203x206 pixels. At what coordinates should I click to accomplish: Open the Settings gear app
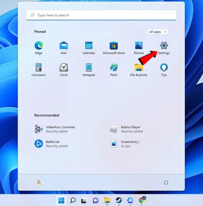click(x=164, y=48)
